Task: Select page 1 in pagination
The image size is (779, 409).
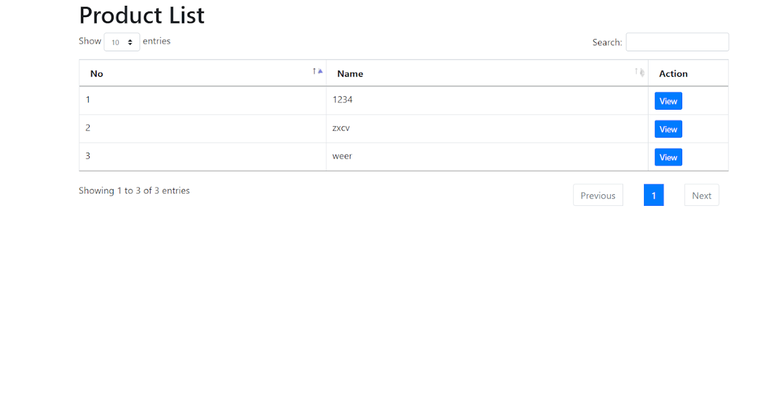Action: click(654, 195)
